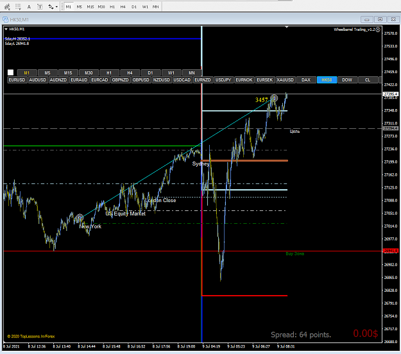Switch toolbar timeframe to H1
This screenshot has height=354, width=401.
(112, 7)
